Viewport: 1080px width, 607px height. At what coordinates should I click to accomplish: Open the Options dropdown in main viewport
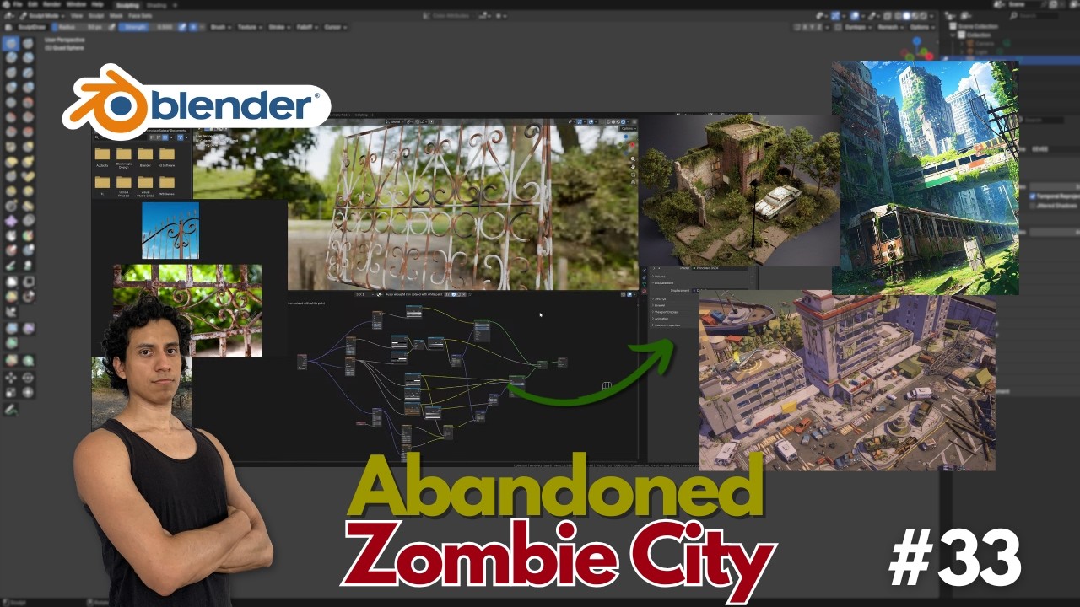[922, 27]
